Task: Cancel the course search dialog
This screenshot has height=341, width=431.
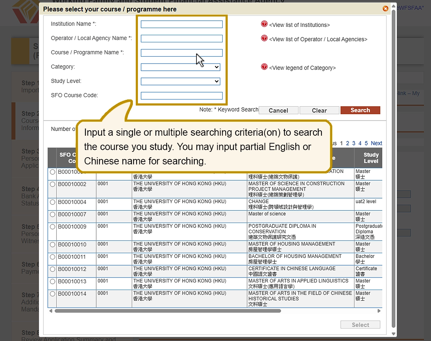Action: tap(278, 111)
